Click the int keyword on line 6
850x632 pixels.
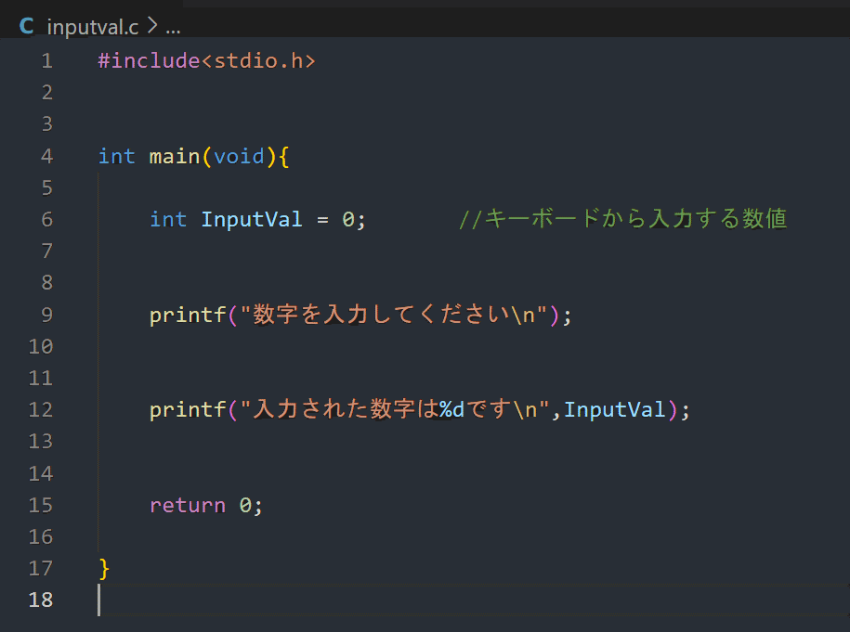click(x=168, y=219)
